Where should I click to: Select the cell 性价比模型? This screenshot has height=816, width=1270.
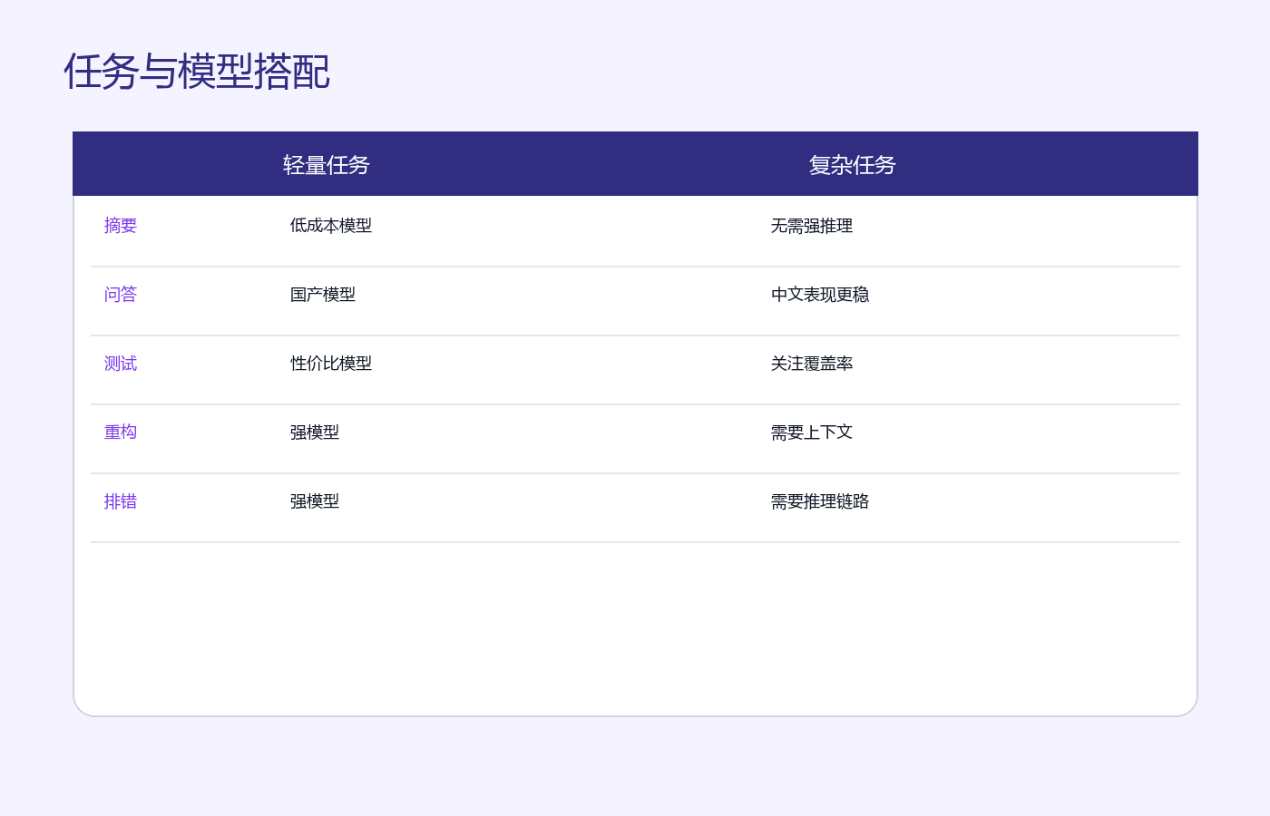click(331, 364)
